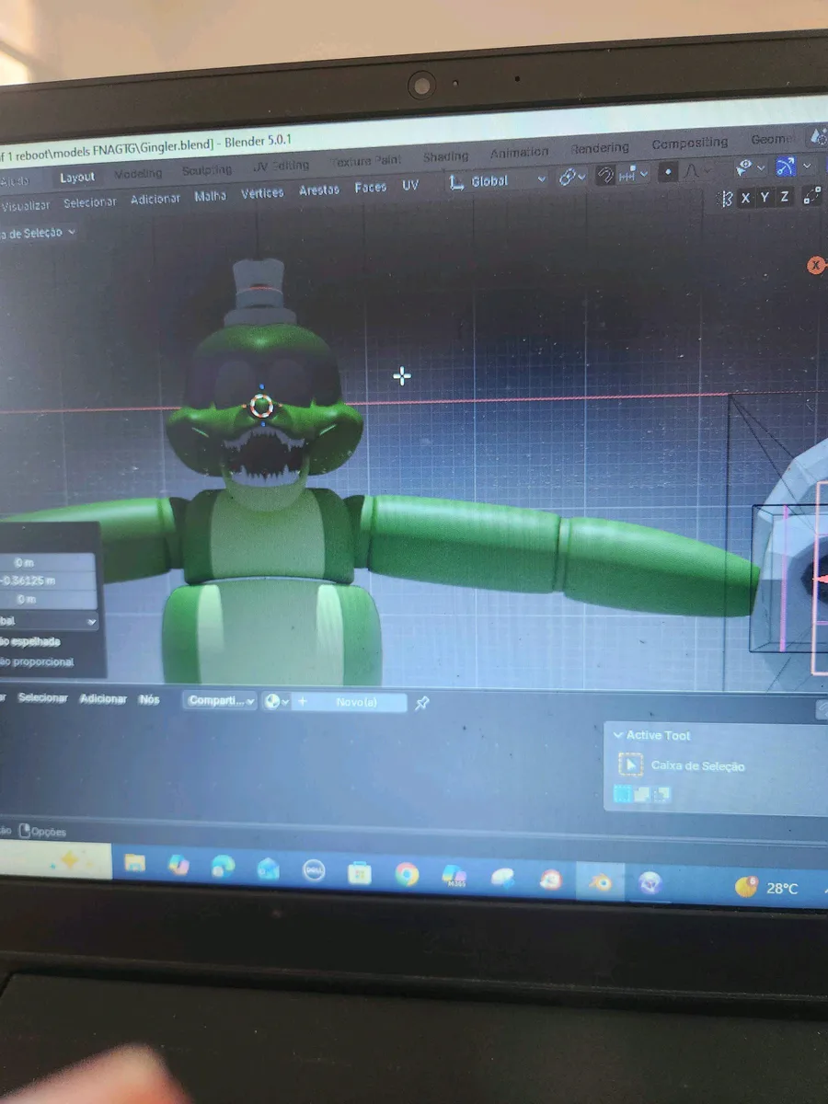The height and width of the screenshot is (1104, 828).
Task: Toggle the snapping magnet icon
Action: coord(605,175)
